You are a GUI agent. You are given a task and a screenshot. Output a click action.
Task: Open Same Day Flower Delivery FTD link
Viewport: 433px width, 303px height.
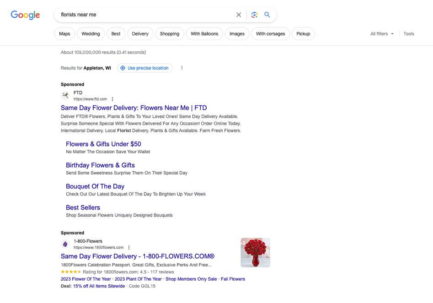pos(134,108)
